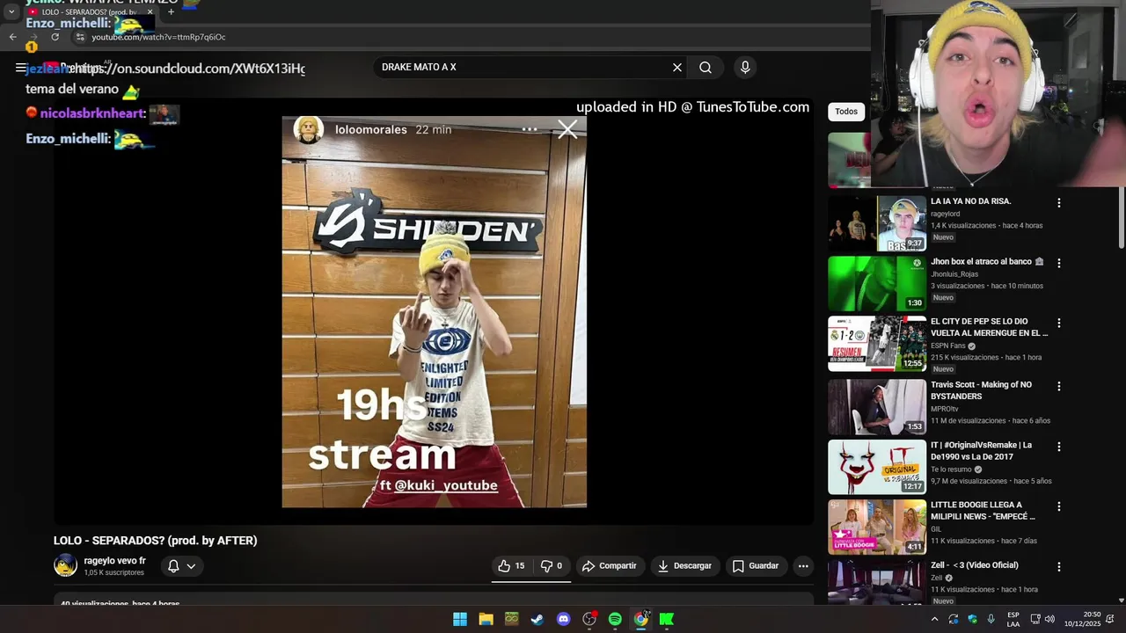This screenshot has width=1126, height=633.
Task: Like the video with thumbs up
Action: (511, 566)
